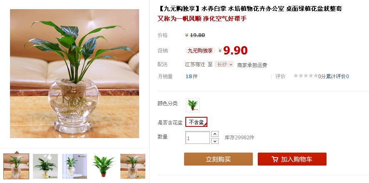Select first thumbnail of plant in glass vase
Image resolution: width=369 pixels, height=183 pixels.
pos(16,166)
